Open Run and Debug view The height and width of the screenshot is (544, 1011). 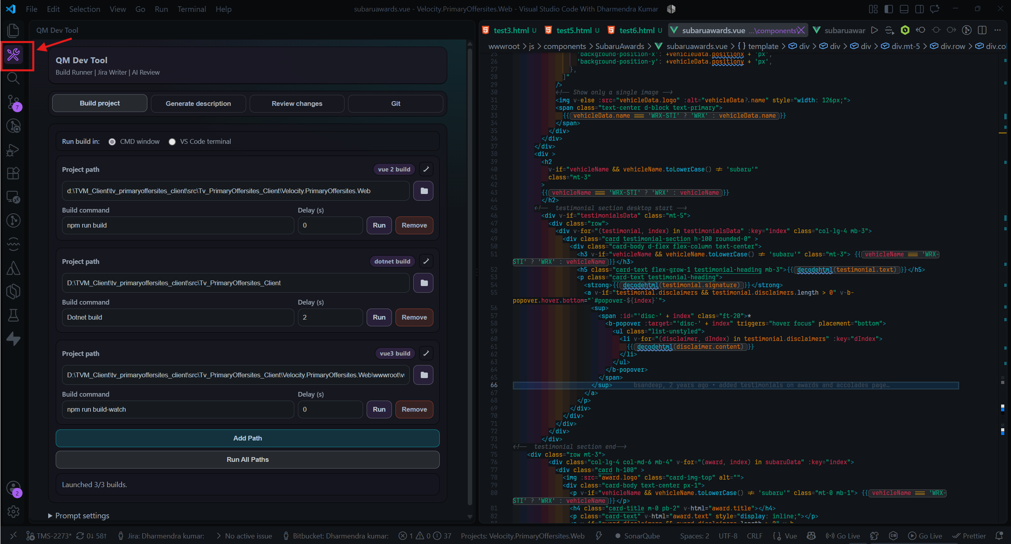13,150
